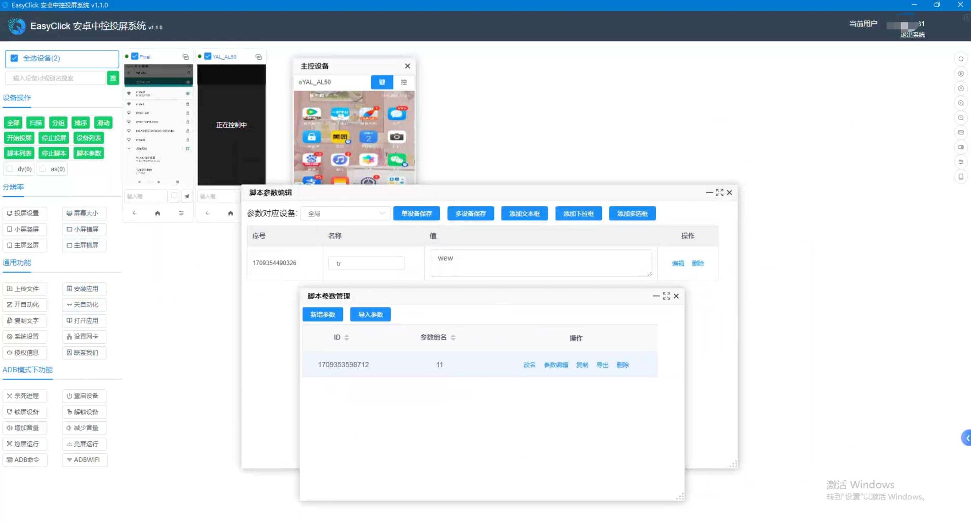971x525 pixels.
Task: Minimize the 脚本参数管理 dialog
Action: [x=656, y=296]
